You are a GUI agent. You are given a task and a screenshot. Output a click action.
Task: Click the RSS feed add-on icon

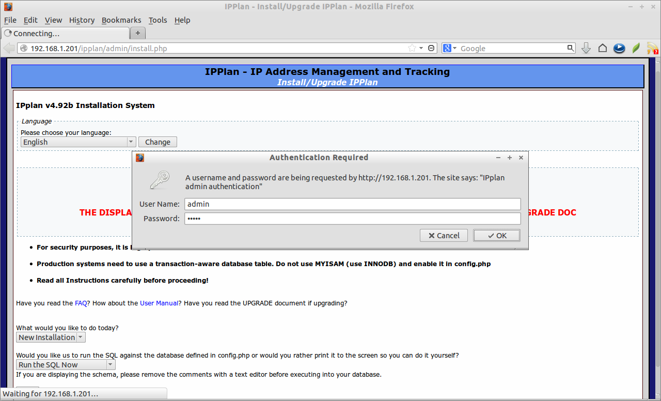(x=653, y=48)
